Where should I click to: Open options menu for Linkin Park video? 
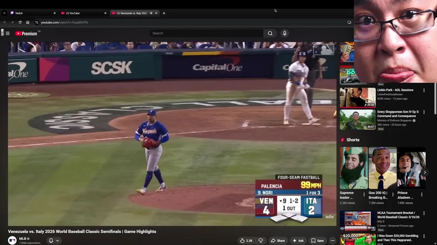point(424,91)
